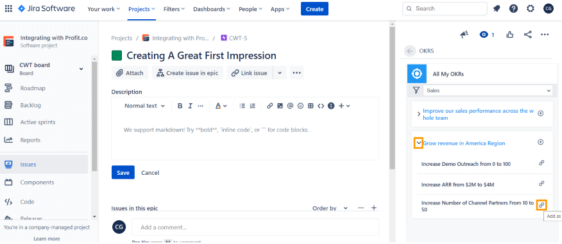562x244 pixels.
Task: Insert a table
Action: pyautogui.click(x=311, y=106)
